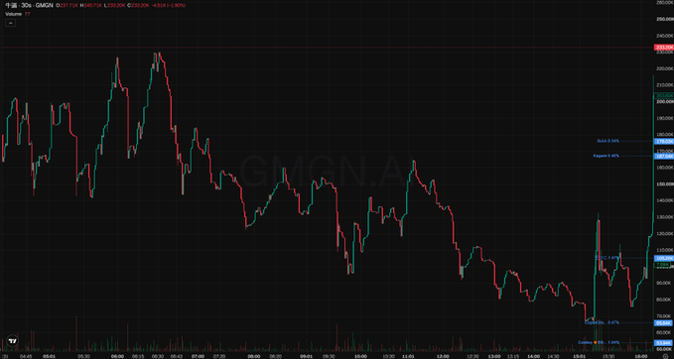
Task: Click the 167.04K Kagami price label
Action: [663, 157]
